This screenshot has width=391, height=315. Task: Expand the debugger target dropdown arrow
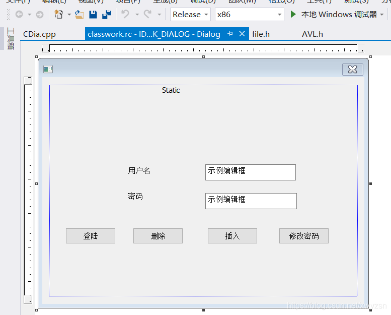click(x=382, y=15)
